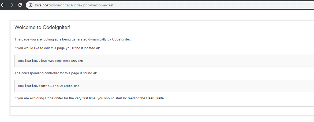Click 'The corresponding controller for this page' text
Viewport: 314px width, 122px height.
pyautogui.click(x=56, y=73)
